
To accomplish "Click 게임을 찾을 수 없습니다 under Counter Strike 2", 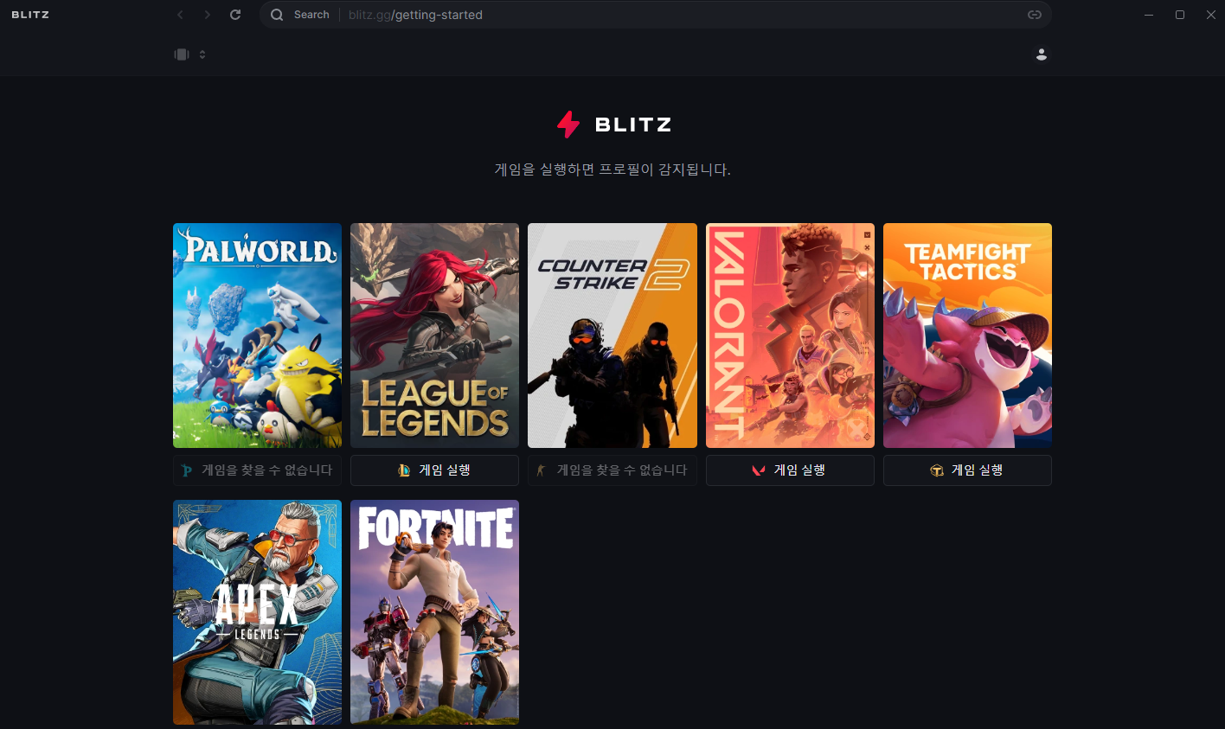I will (x=612, y=470).
